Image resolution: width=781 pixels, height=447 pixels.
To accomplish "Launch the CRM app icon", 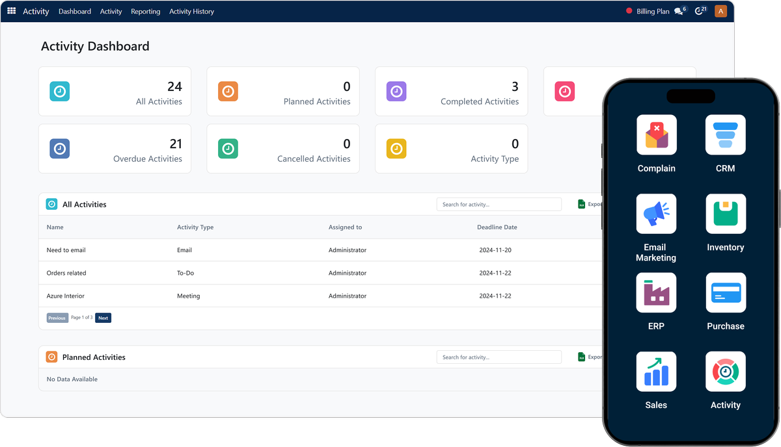I will point(725,135).
